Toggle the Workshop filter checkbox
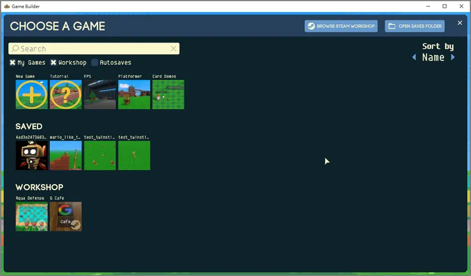The width and height of the screenshot is (471, 276). [53, 63]
